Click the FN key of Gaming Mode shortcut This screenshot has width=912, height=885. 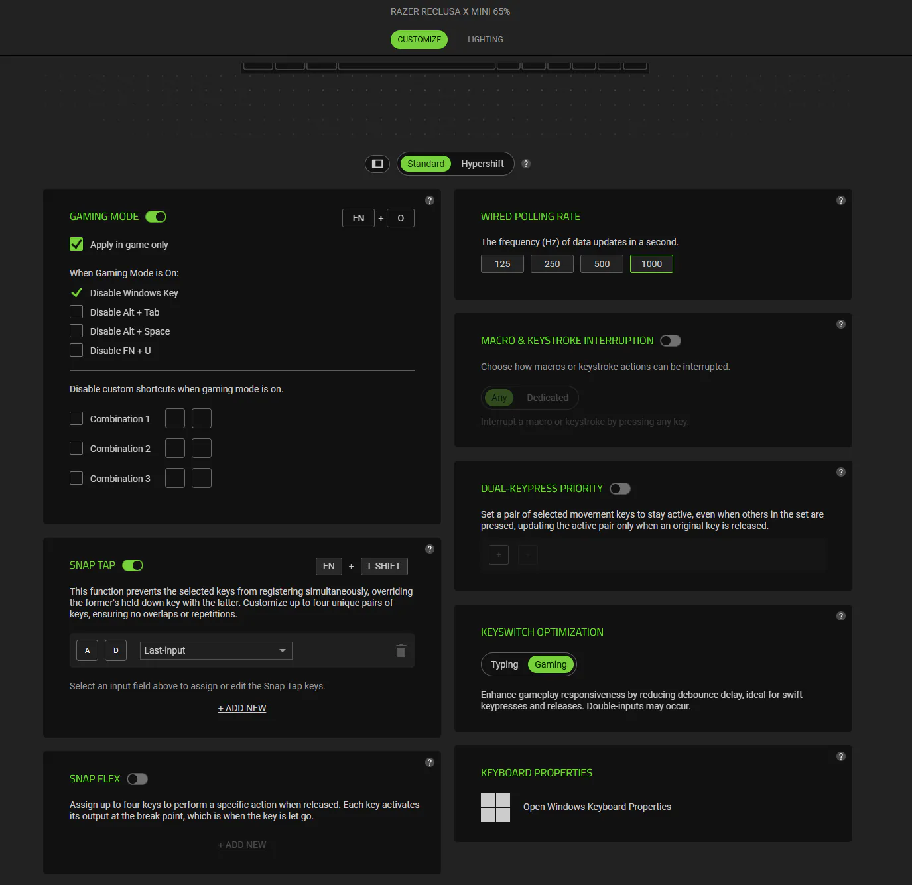click(x=358, y=218)
